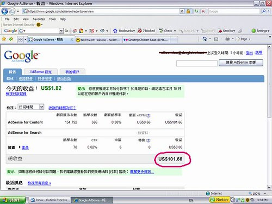The height and width of the screenshot is (204, 272).
Task: Open the view time range dropdown
Action: [x=31, y=107]
